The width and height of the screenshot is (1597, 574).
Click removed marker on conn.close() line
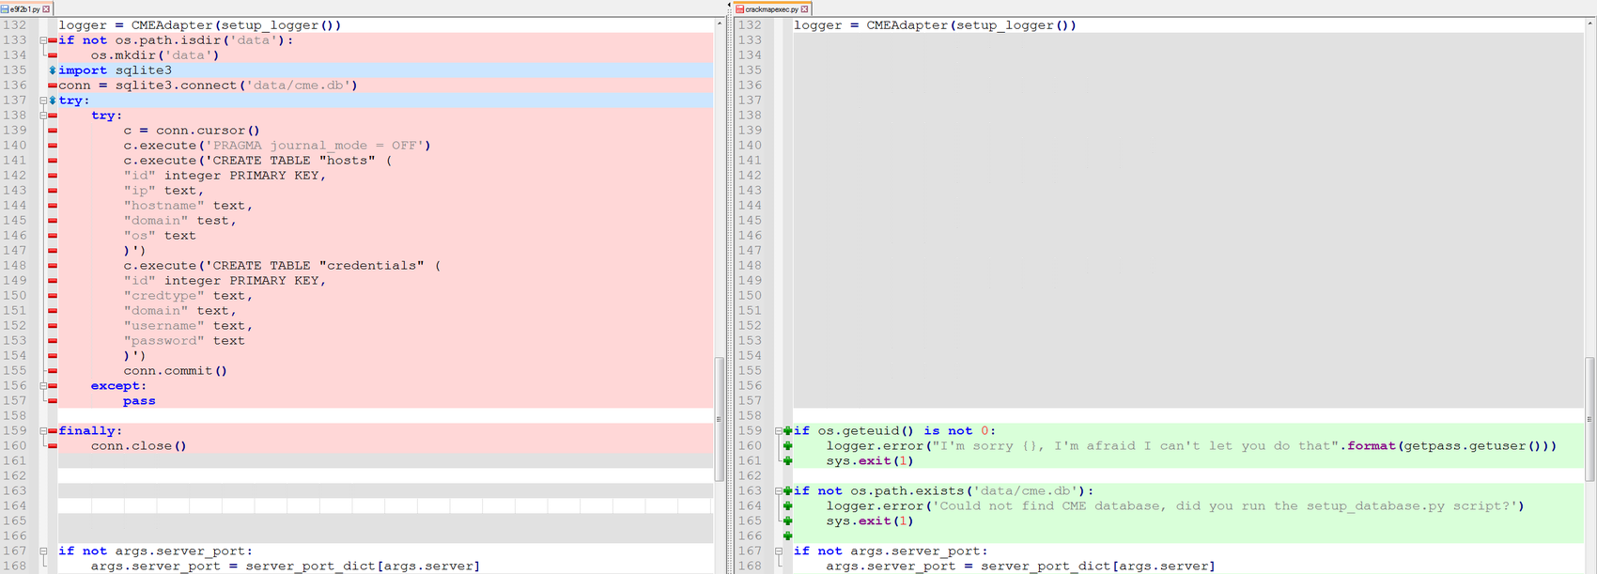(x=53, y=446)
